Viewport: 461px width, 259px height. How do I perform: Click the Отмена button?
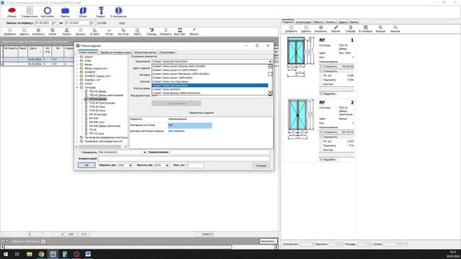pyautogui.click(x=261, y=165)
